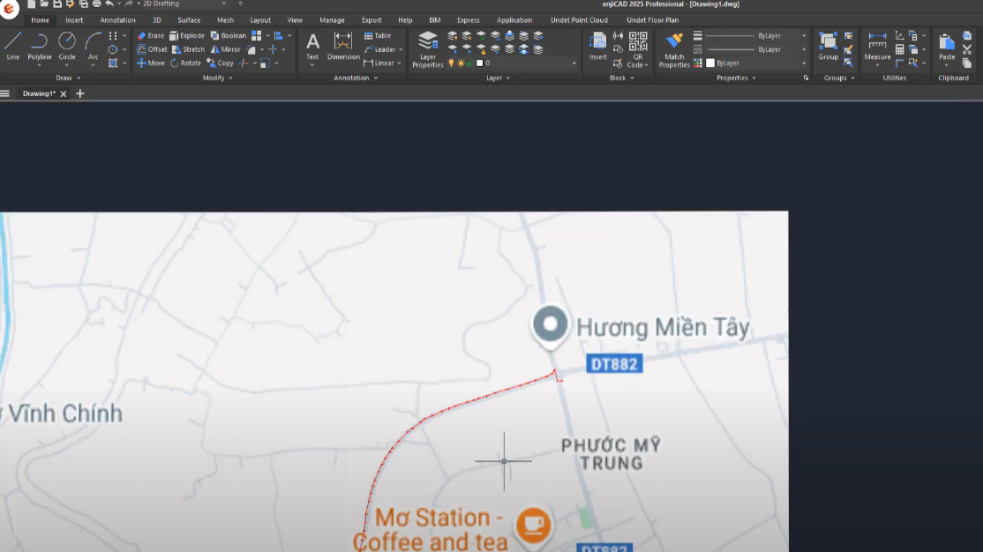
Task: Open current layer dropdown list
Action: coord(573,63)
